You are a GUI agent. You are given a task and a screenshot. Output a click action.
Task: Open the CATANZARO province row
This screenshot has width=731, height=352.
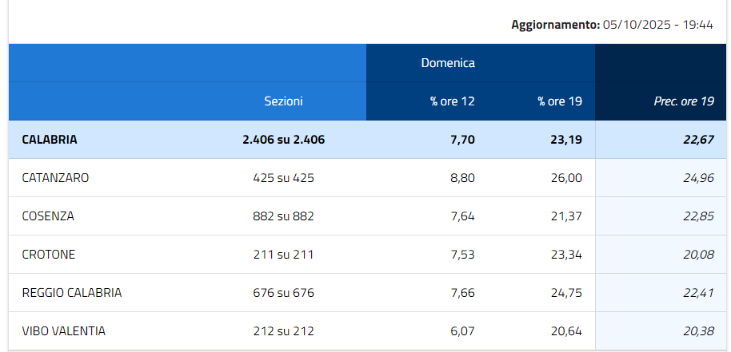pyautogui.click(x=55, y=178)
